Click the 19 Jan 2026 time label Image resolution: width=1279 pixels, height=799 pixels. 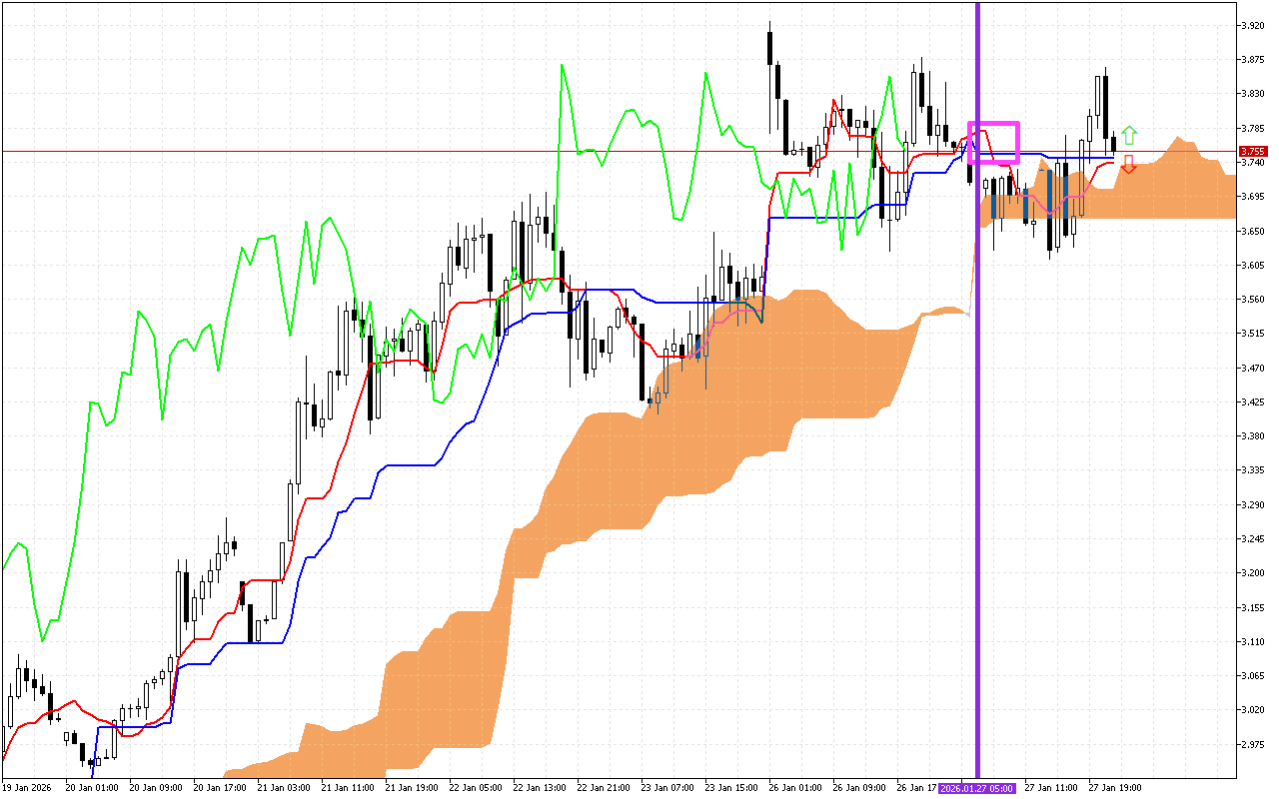pyautogui.click(x=27, y=788)
